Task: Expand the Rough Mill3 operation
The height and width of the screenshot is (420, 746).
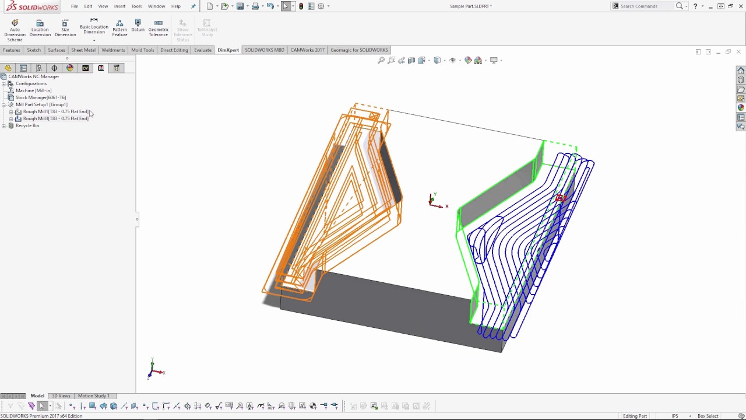Action: 10,118
